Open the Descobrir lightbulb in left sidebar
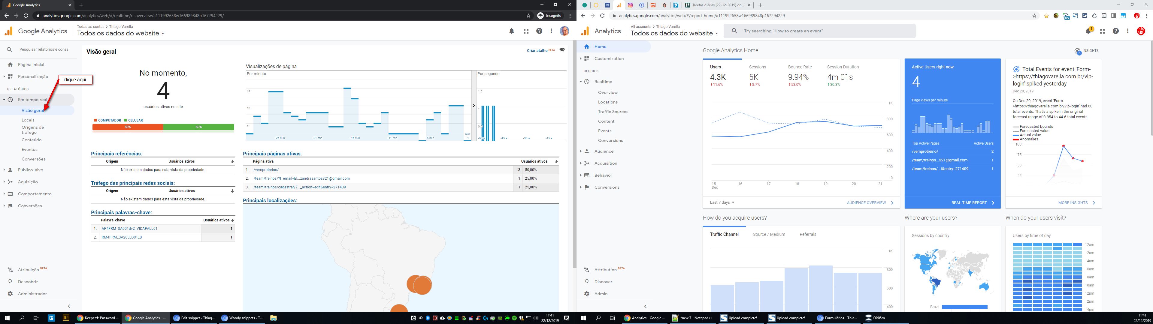This screenshot has height=324, width=1153. 10,282
